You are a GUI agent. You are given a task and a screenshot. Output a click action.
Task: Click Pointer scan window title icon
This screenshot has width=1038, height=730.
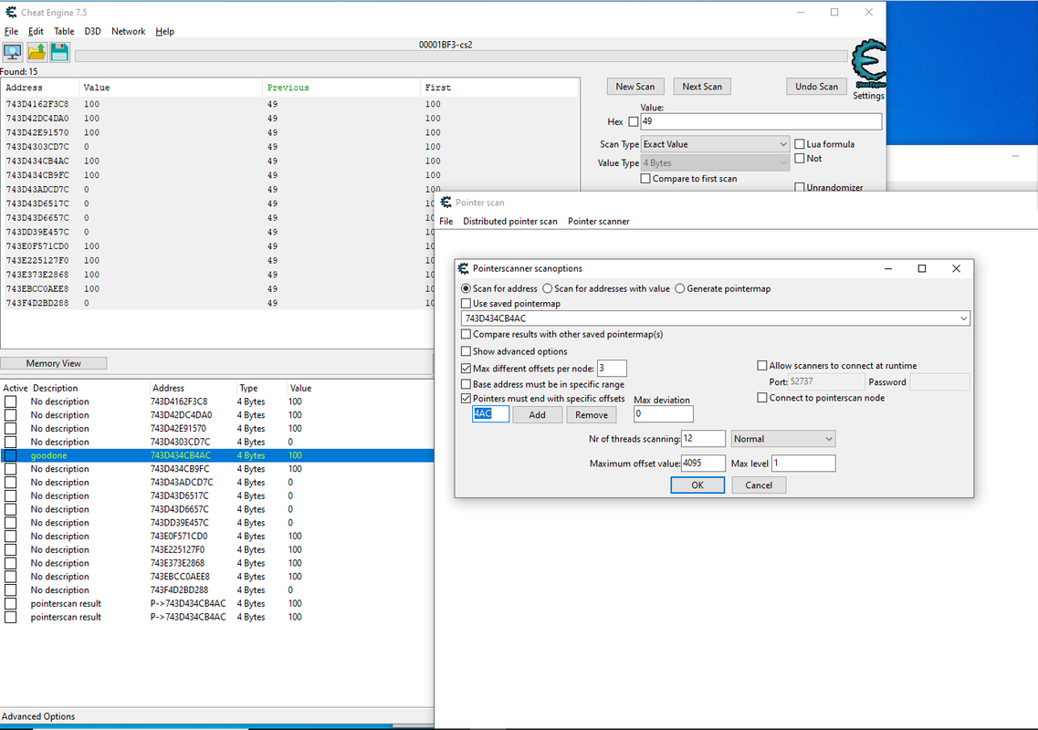point(446,202)
